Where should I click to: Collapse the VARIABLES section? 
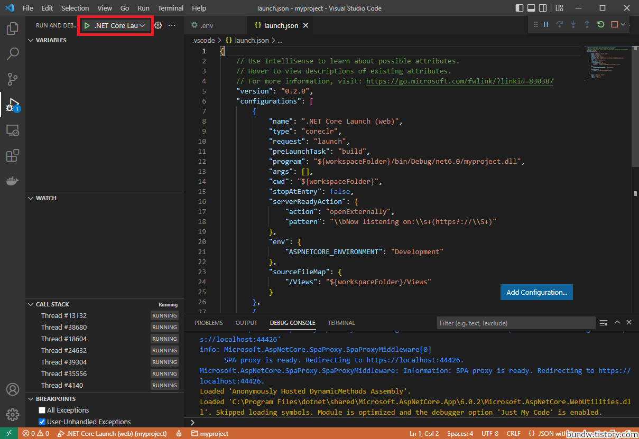click(x=51, y=40)
